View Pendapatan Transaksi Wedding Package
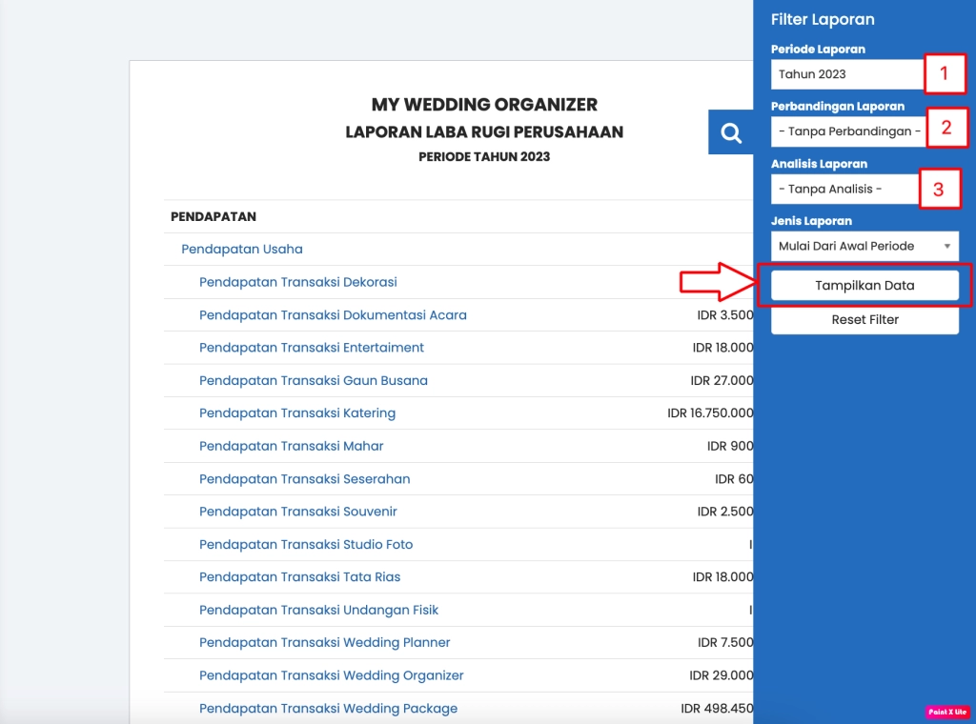 click(x=328, y=709)
